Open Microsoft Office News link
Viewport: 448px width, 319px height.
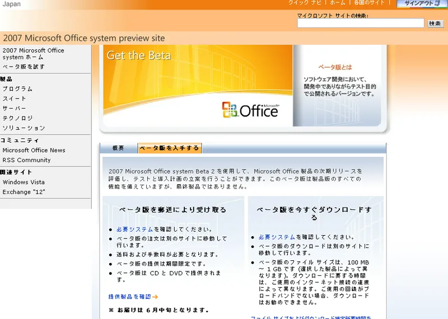click(34, 150)
